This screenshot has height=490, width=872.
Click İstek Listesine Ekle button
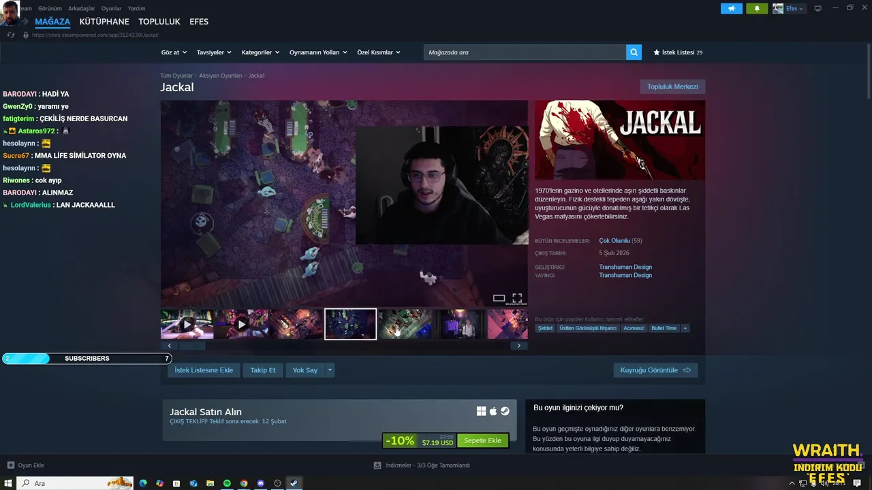(204, 370)
